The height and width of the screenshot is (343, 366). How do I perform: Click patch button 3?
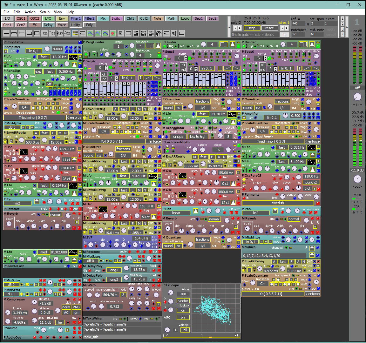click(342, 30)
